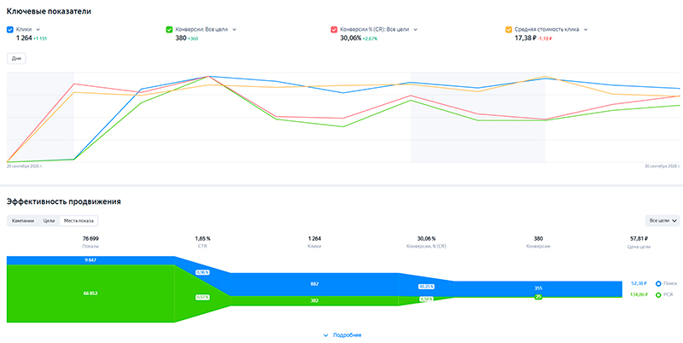
Task: Click the green 66 852 impressions funnel segment
Action: pyautogui.click(x=90, y=294)
